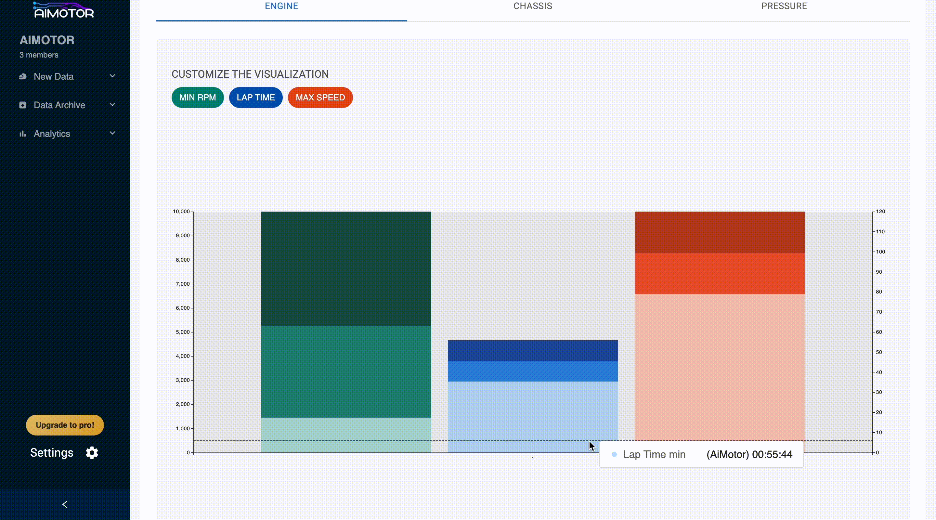Select the ENGINE tab

pyautogui.click(x=281, y=6)
